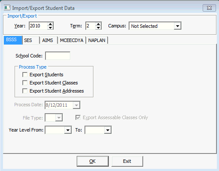Select the BSSS tab
The image size is (219, 171).
pos(13,40)
